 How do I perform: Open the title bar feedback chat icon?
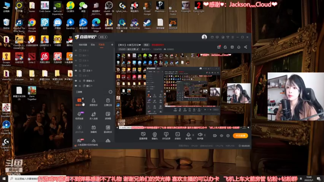pos(217,37)
